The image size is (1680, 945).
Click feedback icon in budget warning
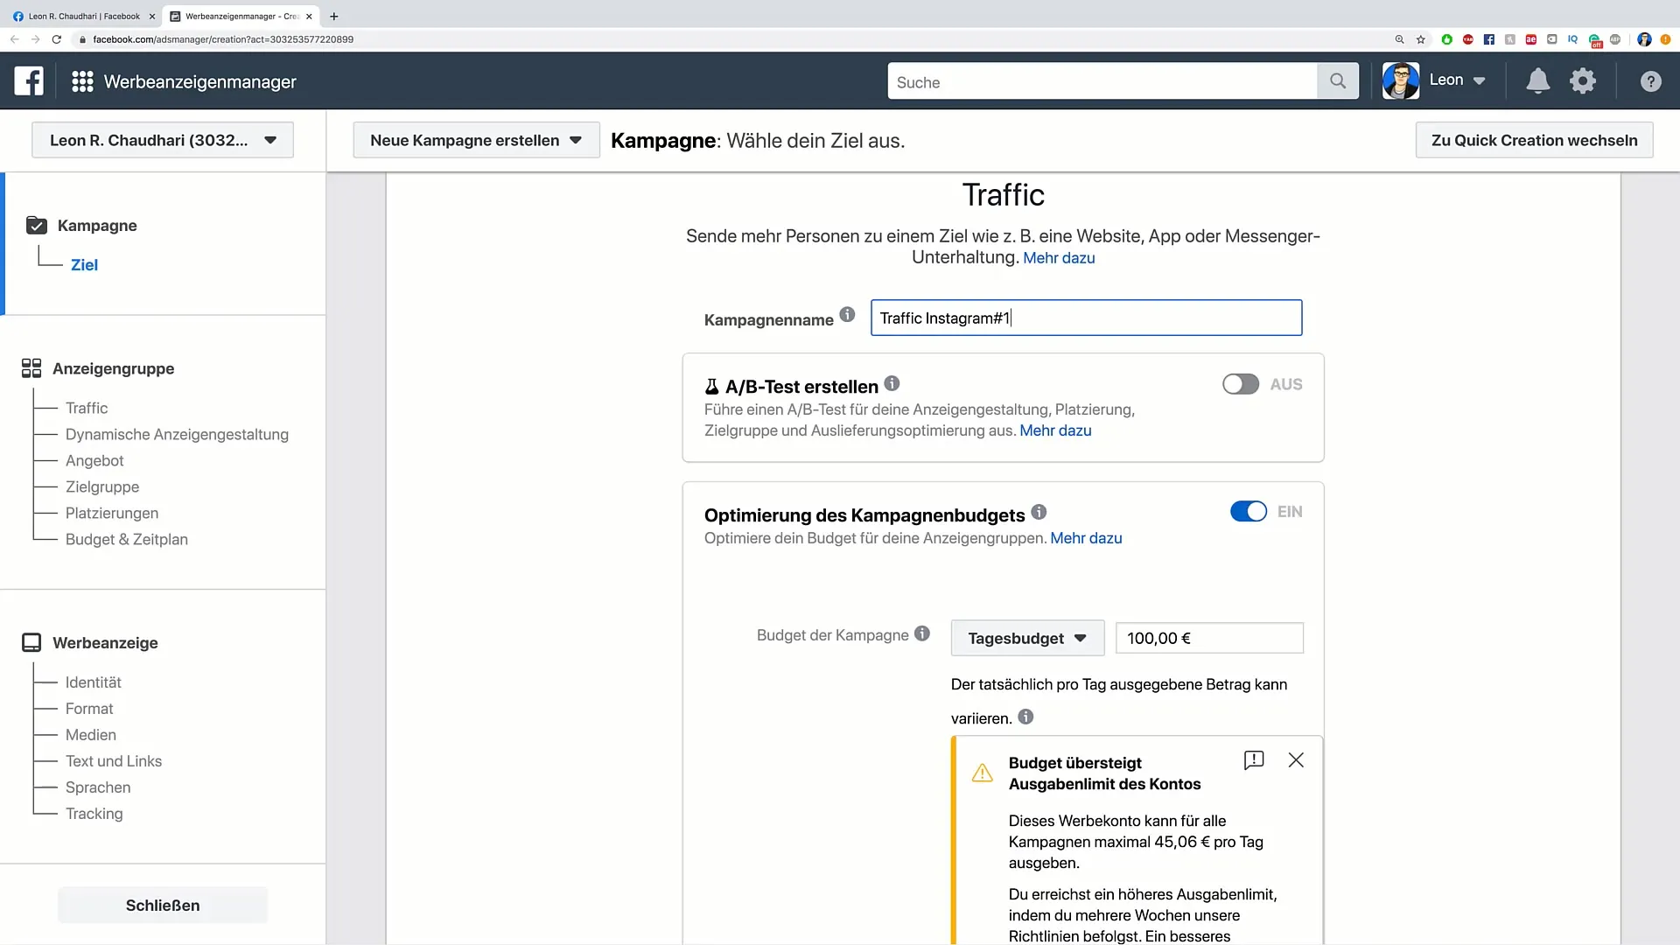[x=1254, y=759]
